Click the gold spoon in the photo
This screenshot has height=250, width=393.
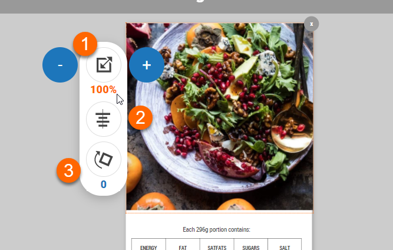click(293, 130)
